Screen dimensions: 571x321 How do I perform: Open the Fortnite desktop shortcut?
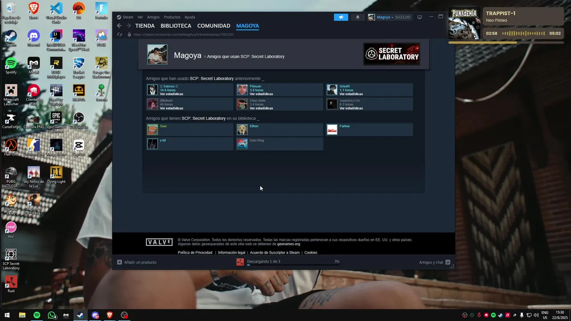(x=101, y=11)
